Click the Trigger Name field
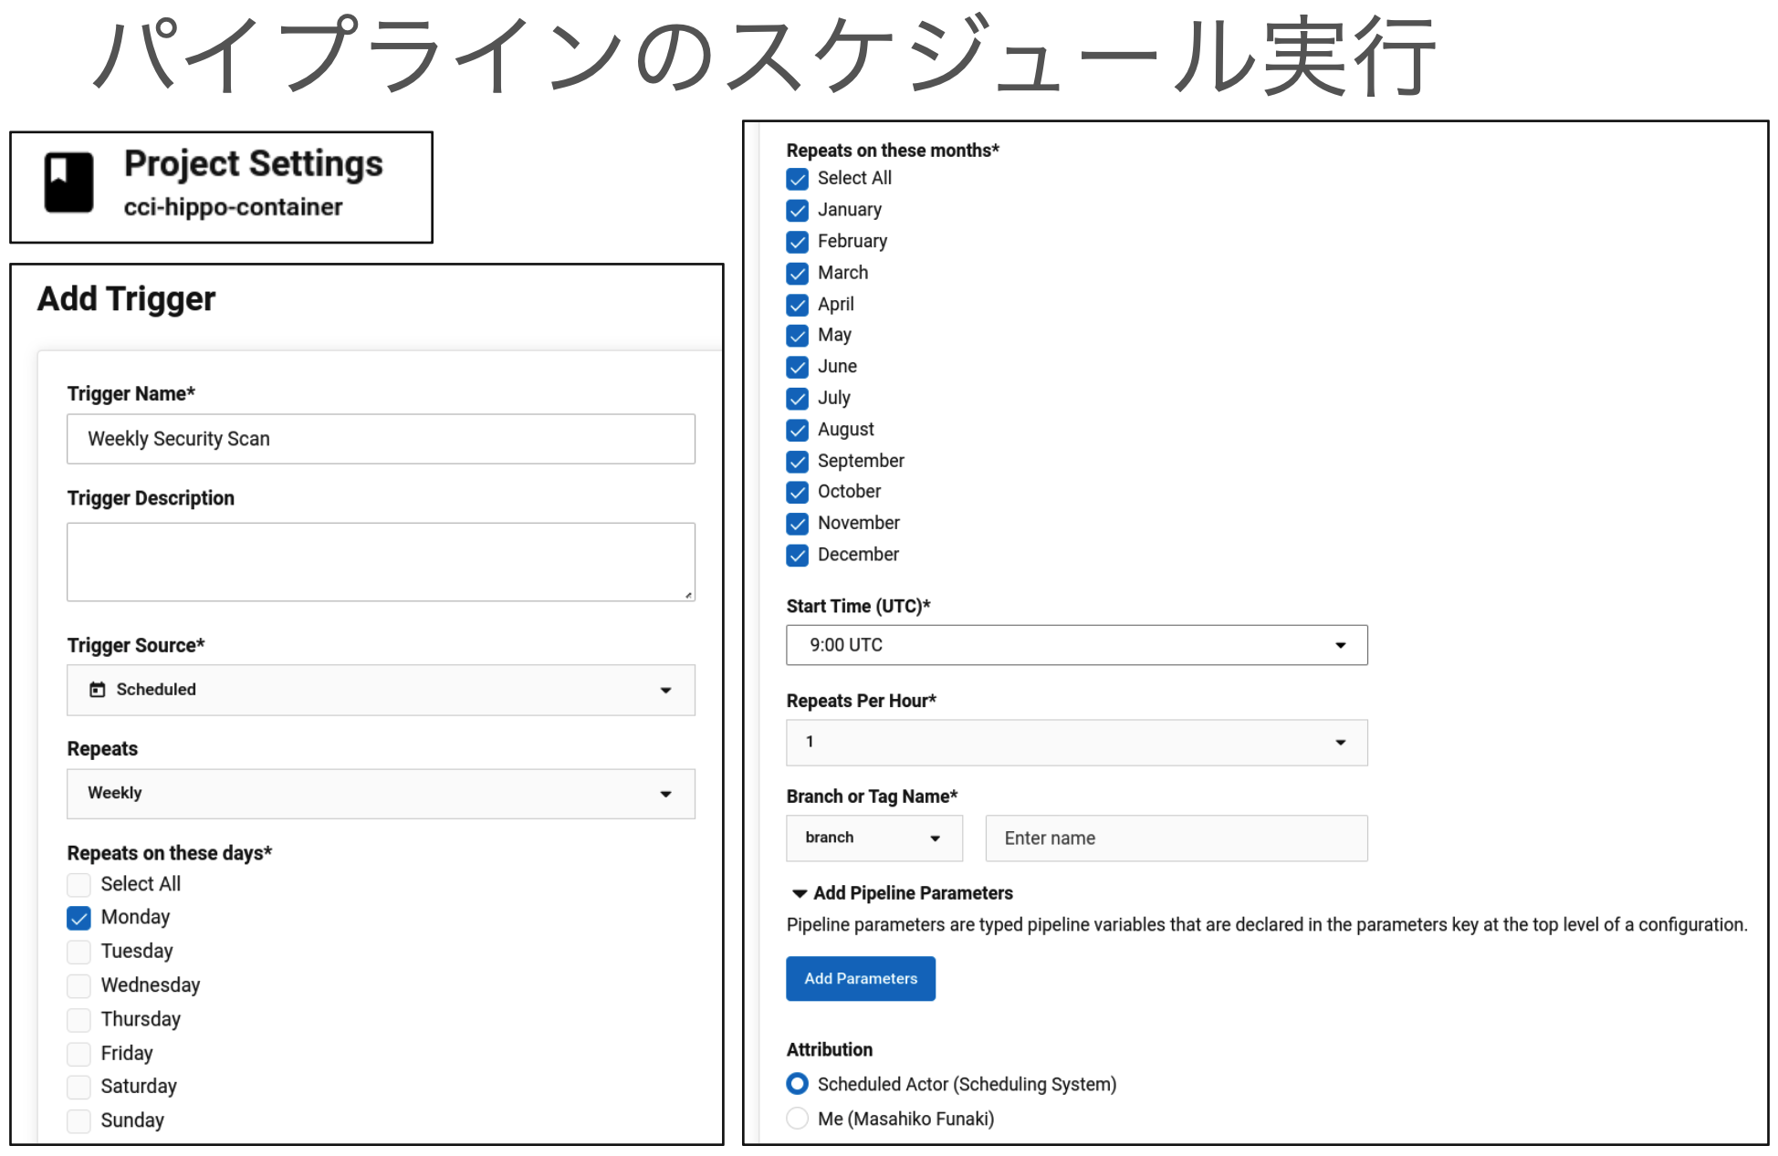Image resolution: width=1778 pixels, height=1156 pixels. [x=381, y=439]
